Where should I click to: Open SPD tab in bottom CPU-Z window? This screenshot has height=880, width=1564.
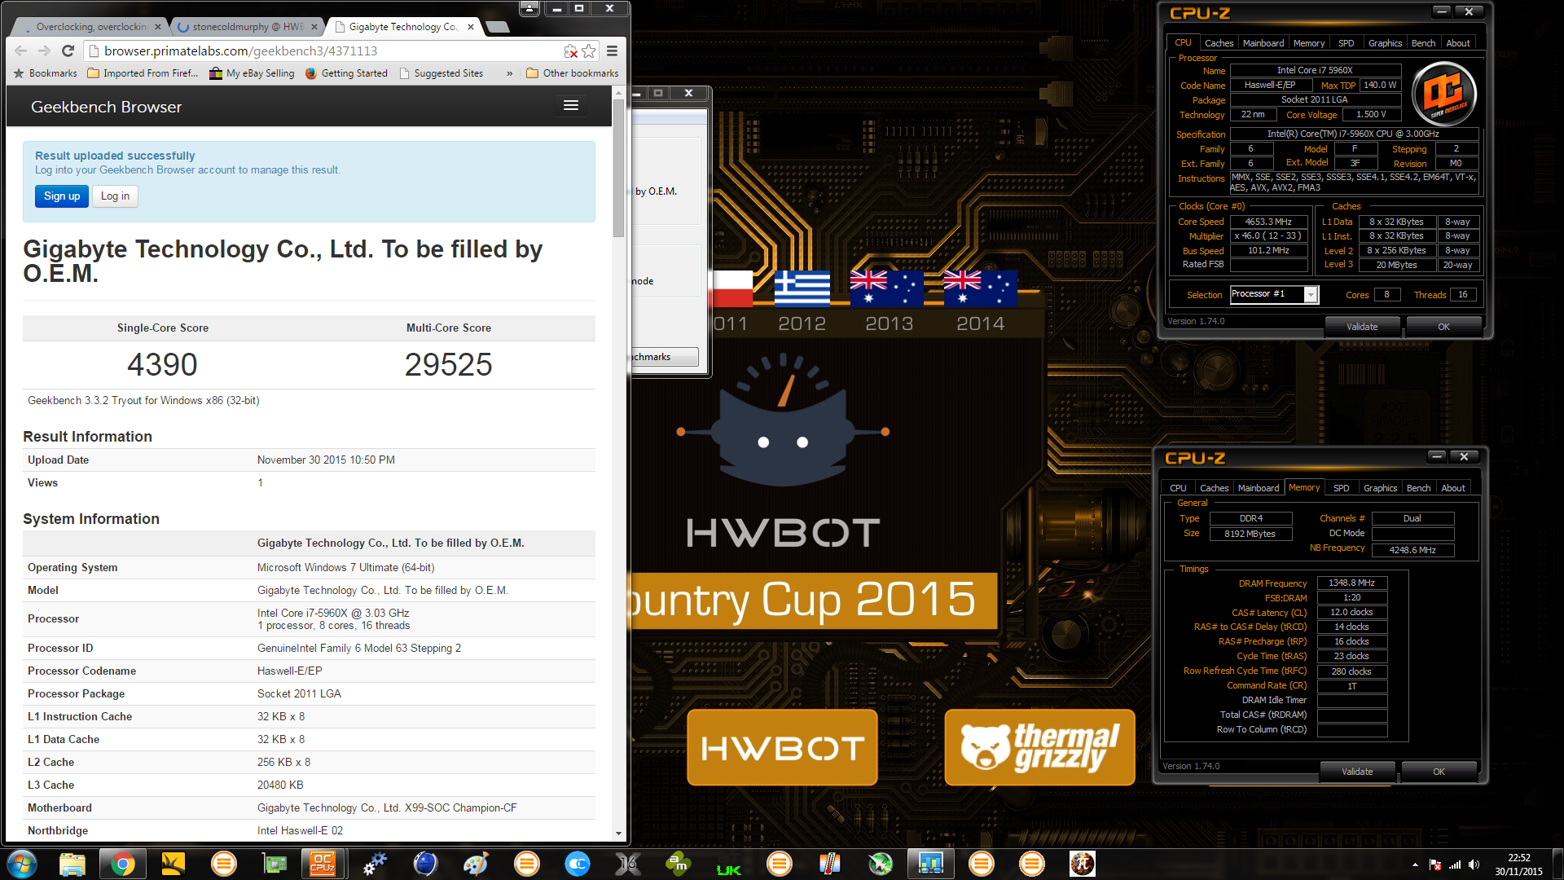tap(1341, 488)
